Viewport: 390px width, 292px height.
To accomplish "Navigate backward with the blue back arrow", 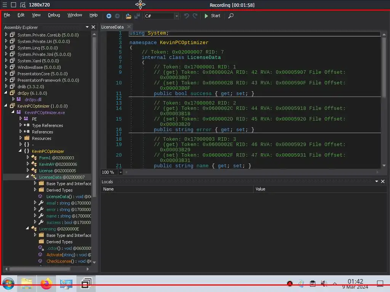I will pyautogui.click(x=109, y=16).
